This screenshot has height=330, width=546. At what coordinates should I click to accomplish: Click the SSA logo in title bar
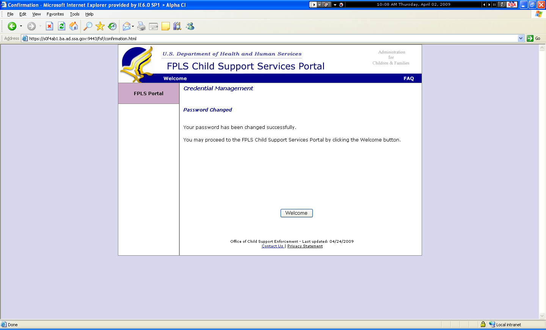[512, 5]
